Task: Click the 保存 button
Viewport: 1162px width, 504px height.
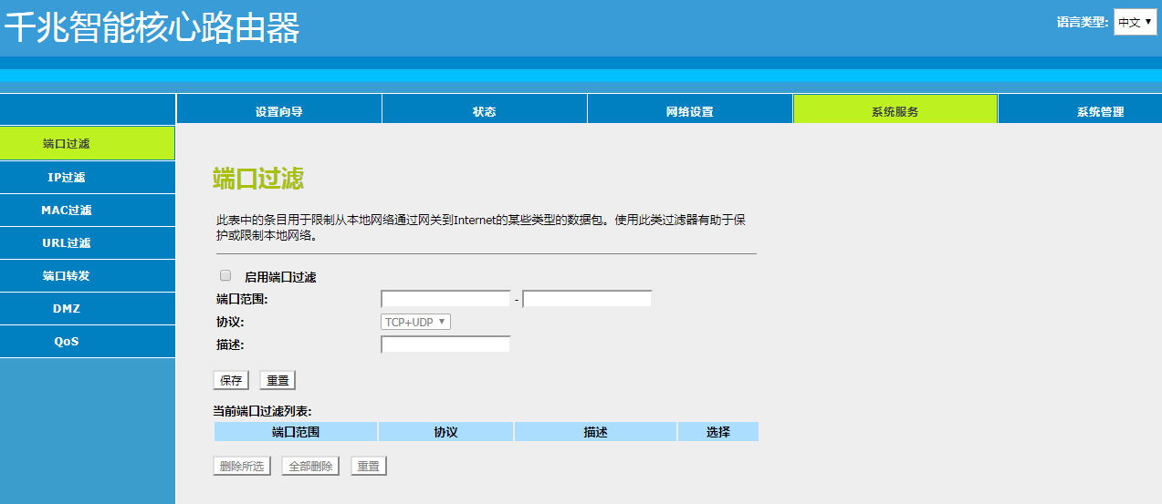Action: pos(230,380)
